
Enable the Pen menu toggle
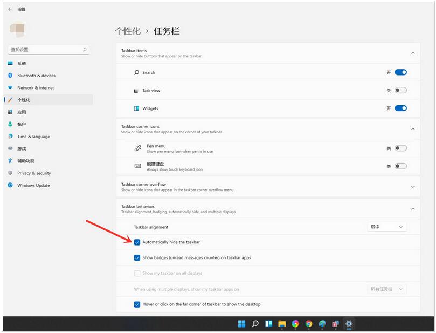(x=400, y=148)
